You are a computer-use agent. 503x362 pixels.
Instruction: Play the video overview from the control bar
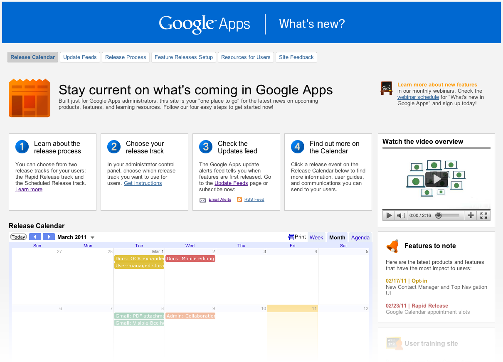[x=389, y=215]
